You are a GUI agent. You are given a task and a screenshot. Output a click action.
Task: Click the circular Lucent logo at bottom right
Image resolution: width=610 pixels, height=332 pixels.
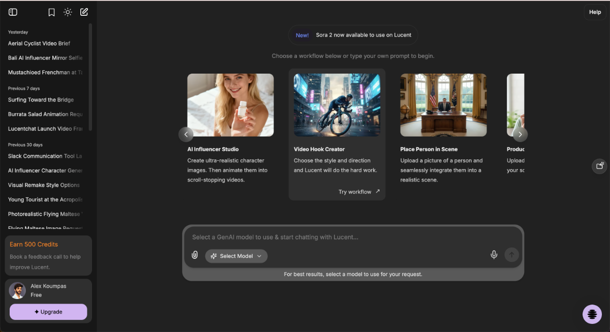tap(592, 314)
